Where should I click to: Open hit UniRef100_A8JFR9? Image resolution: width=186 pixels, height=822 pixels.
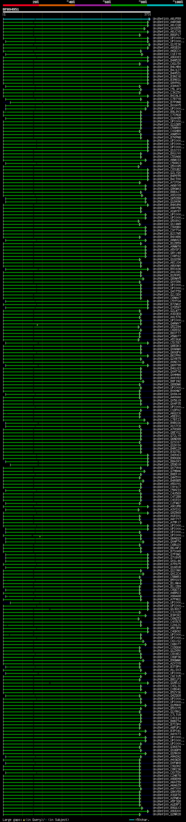click(x=167, y=19)
